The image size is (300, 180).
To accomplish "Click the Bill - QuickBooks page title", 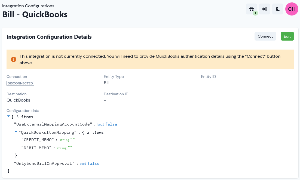I will coord(35,14).
